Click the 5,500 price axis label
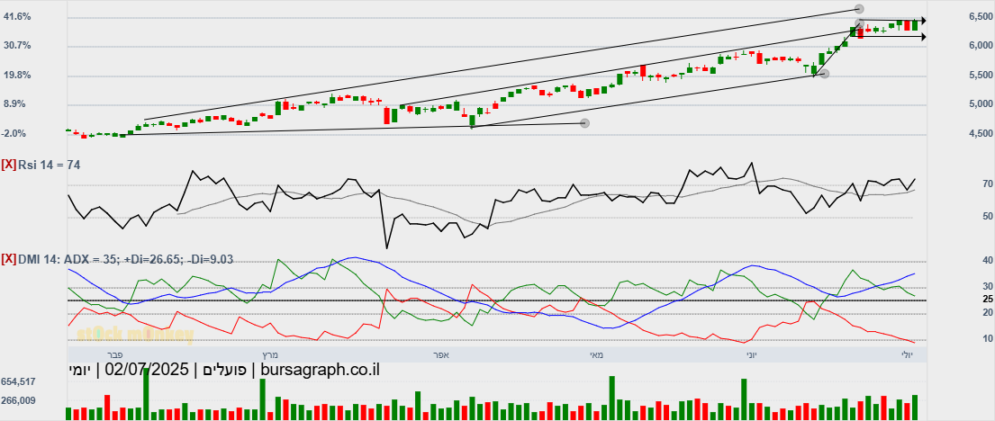 [981, 76]
